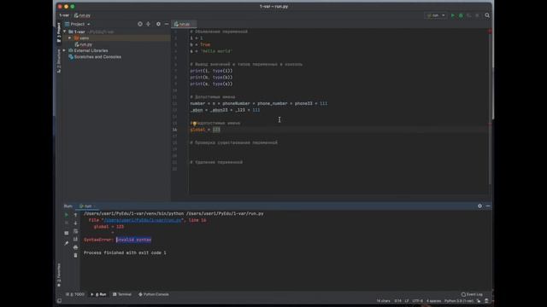Open the TODO tool window tab
The width and height of the screenshot is (547, 307).
pos(75,294)
